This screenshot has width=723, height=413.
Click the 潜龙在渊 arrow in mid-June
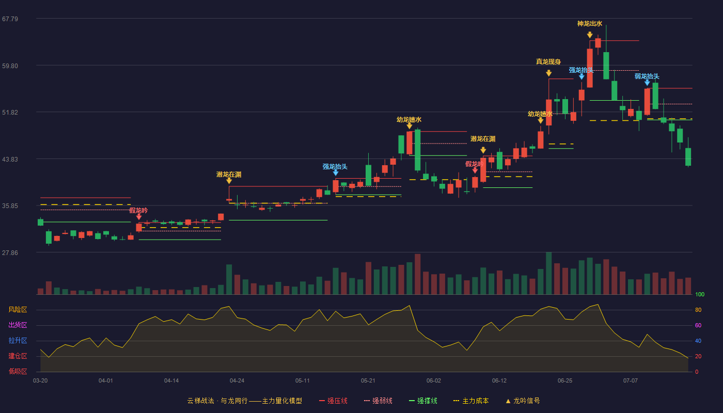click(x=483, y=150)
